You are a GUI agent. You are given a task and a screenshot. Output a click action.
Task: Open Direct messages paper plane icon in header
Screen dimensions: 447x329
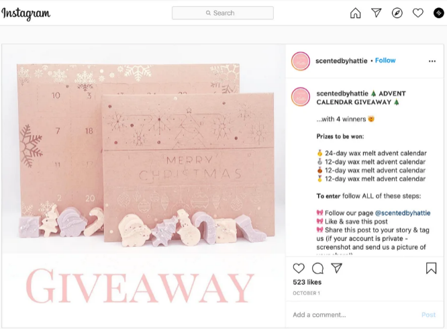pos(377,13)
